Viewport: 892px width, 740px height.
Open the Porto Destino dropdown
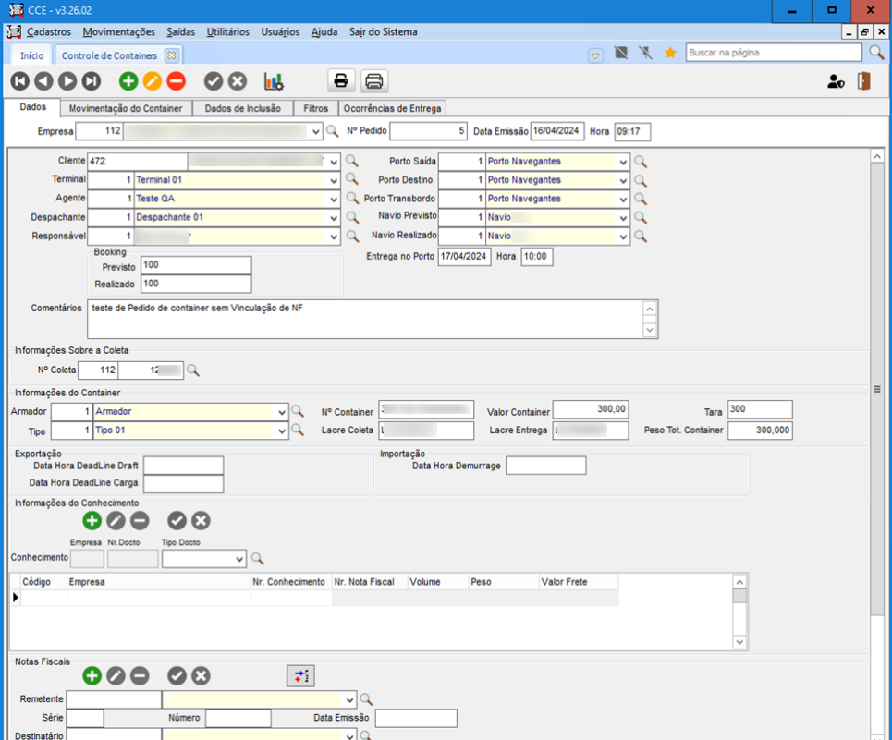pyautogui.click(x=624, y=180)
